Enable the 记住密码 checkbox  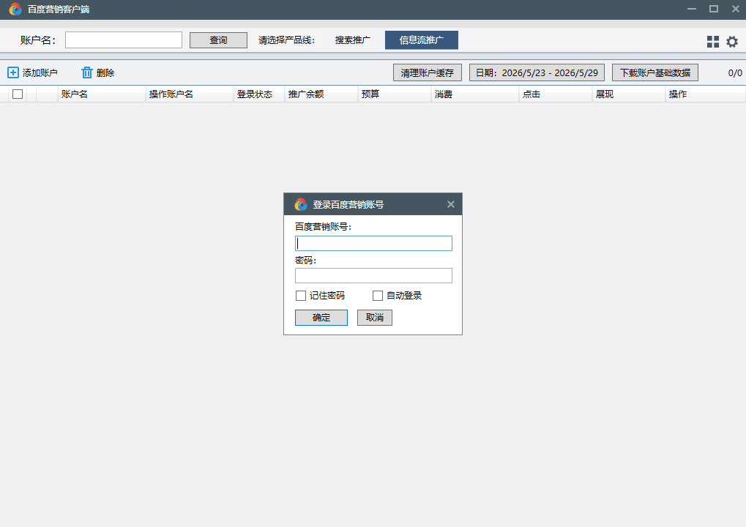pos(301,296)
